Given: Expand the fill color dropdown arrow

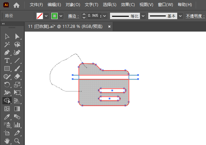Looking at the screenshot, I should pyautogui.click(x=46, y=16).
